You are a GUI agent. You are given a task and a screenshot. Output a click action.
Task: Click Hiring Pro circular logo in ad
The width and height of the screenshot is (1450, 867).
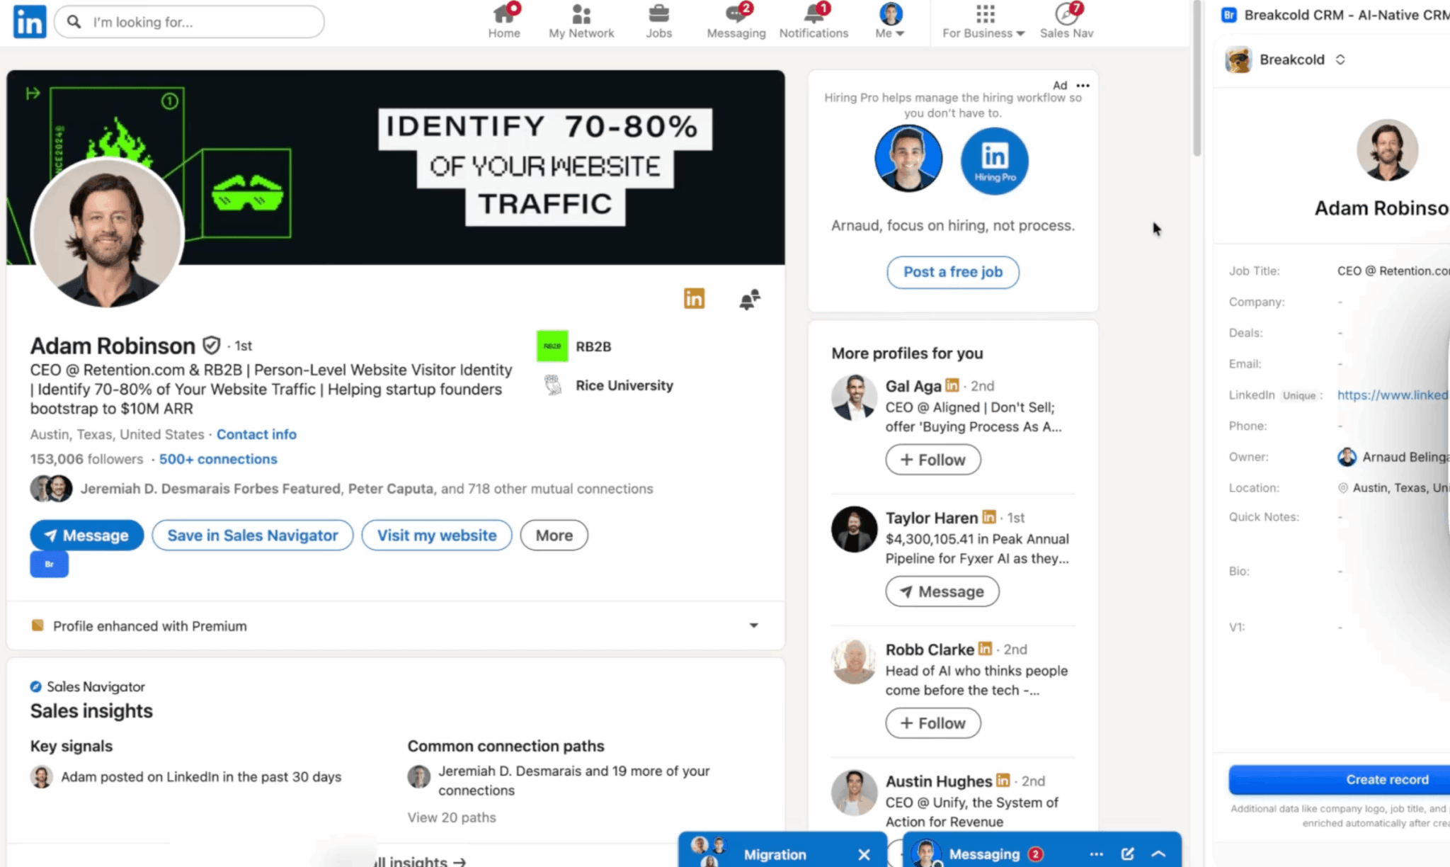[x=994, y=161]
